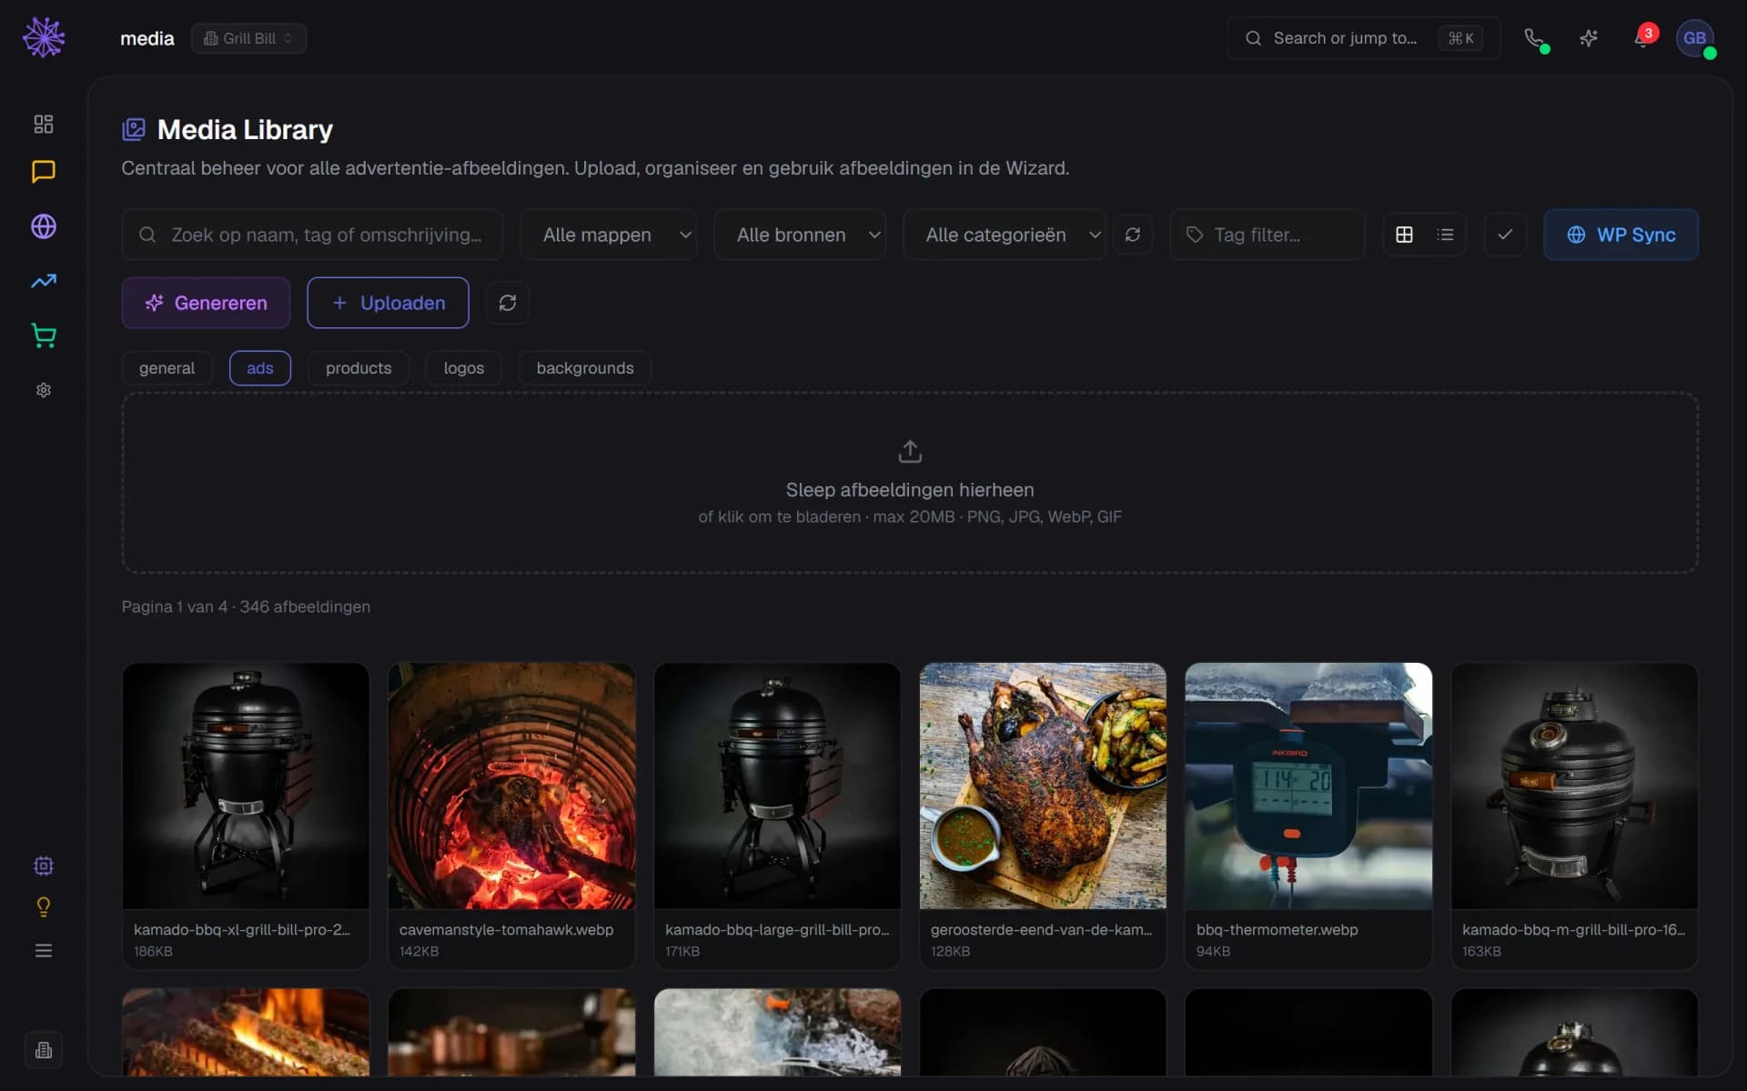Click the chip processor sidebar icon
Viewport: 1747px width, 1091px height.
pos(44,866)
